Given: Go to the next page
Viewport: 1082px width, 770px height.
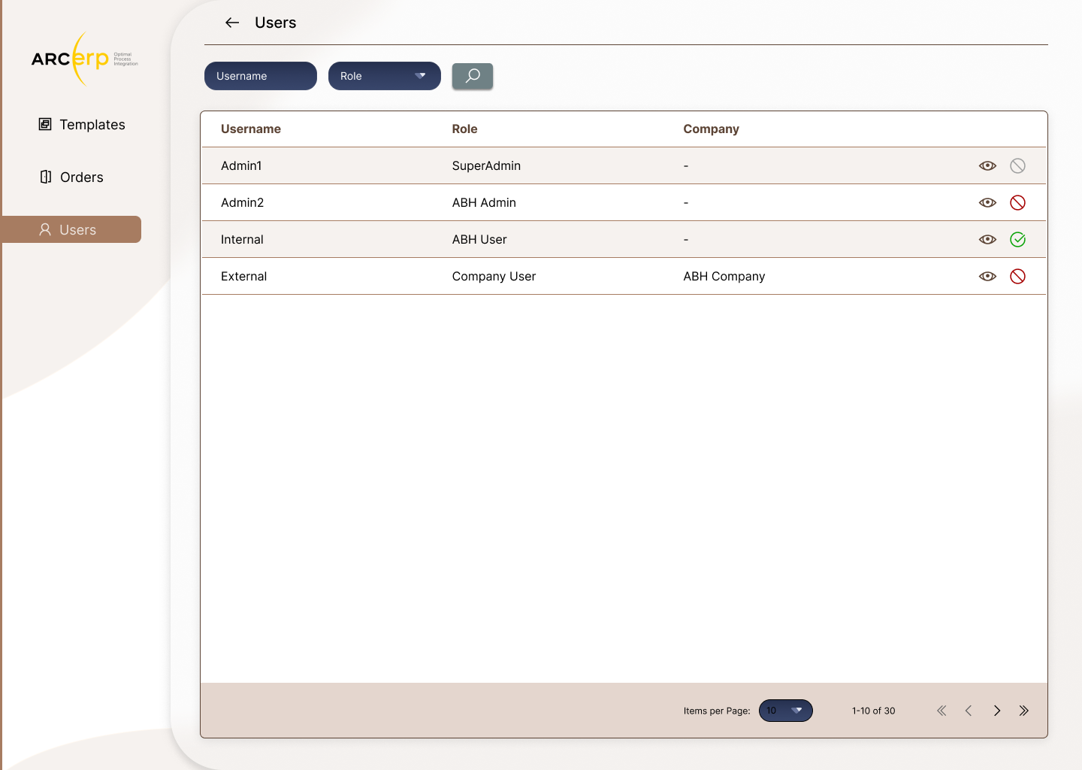Looking at the screenshot, I should tap(997, 711).
